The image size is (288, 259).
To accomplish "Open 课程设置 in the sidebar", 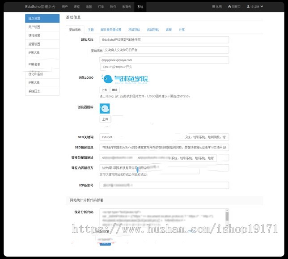I will tap(42, 36).
